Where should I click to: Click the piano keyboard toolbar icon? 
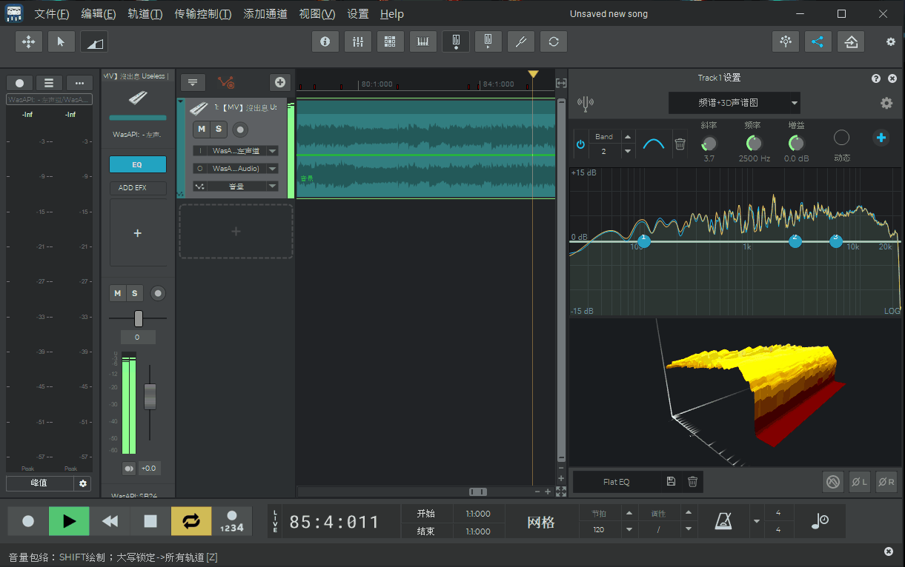(422, 41)
